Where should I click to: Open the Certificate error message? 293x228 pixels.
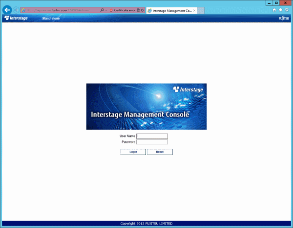tap(125, 10)
